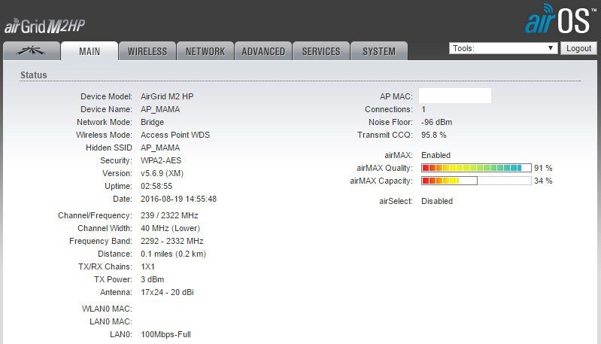
Task: Click the airOS logo
Action: pyautogui.click(x=560, y=19)
